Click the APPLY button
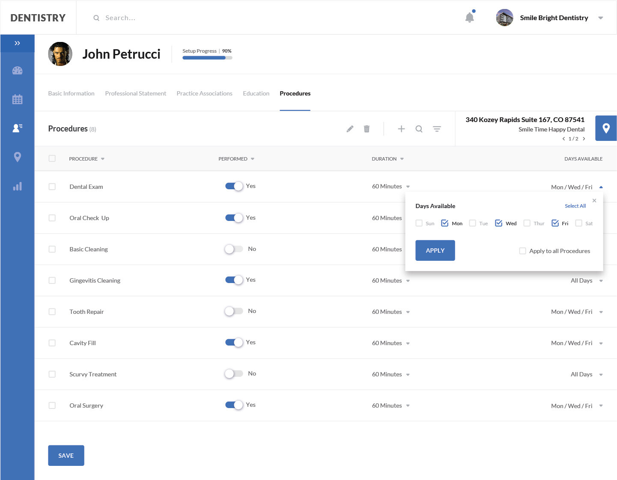Viewport: 617px width, 480px height. (435, 250)
